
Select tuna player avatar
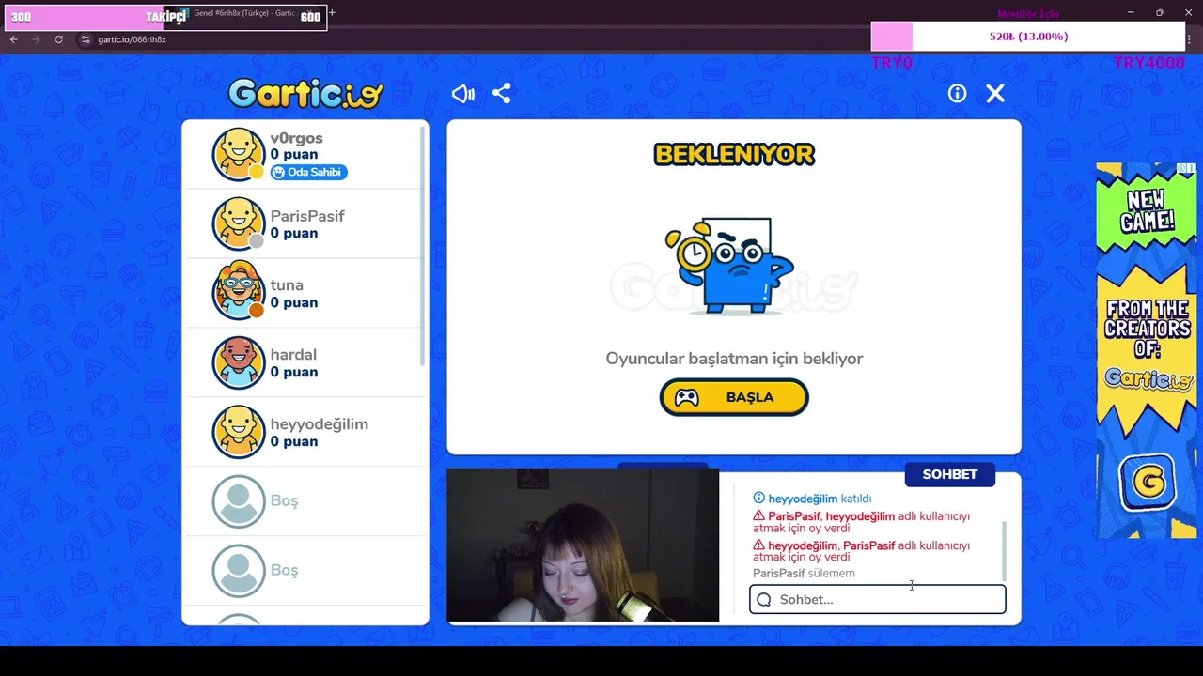(x=239, y=292)
